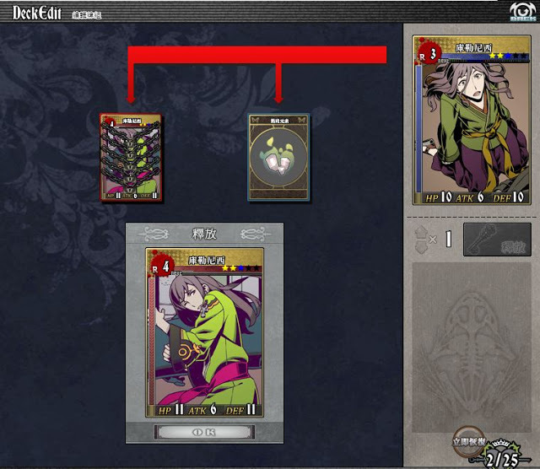Click the R 3 level badge on sidebar card
This screenshot has width=540, height=469.
point(429,54)
